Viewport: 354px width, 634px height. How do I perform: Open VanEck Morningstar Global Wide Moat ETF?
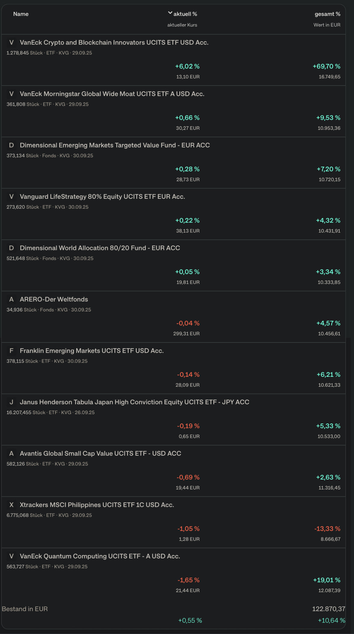point(112,94)
